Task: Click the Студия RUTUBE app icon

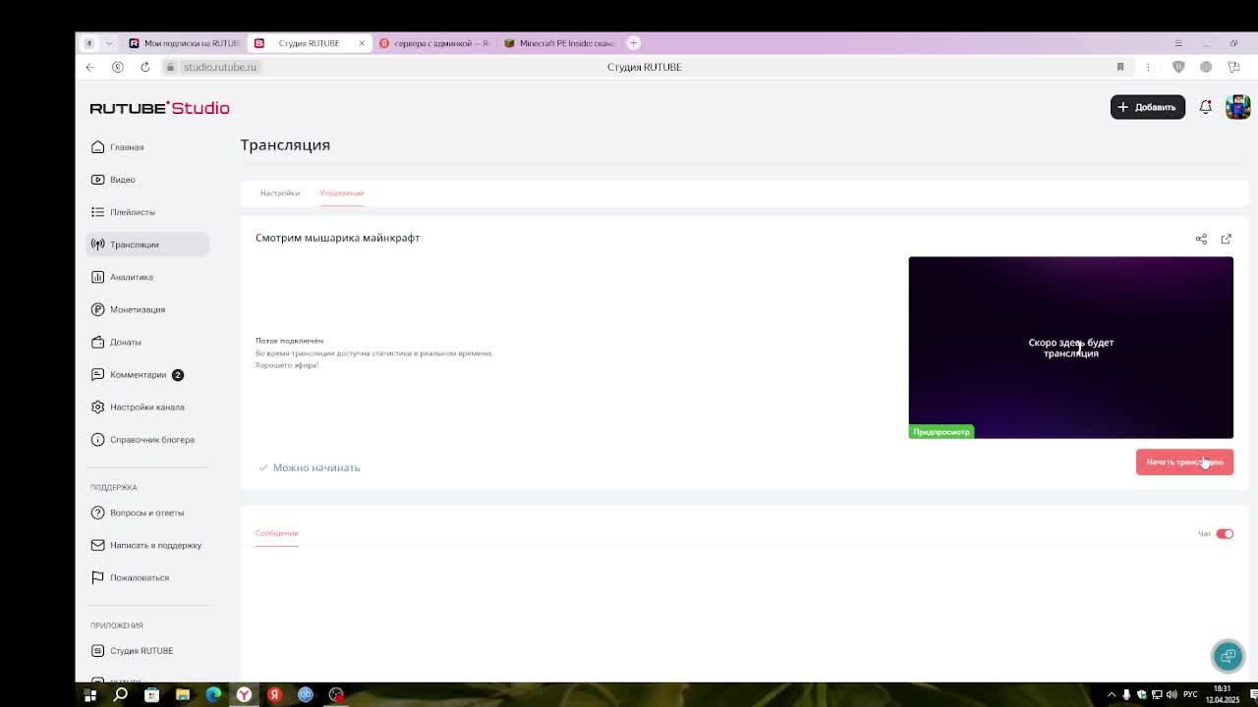Action: (97, 650)
